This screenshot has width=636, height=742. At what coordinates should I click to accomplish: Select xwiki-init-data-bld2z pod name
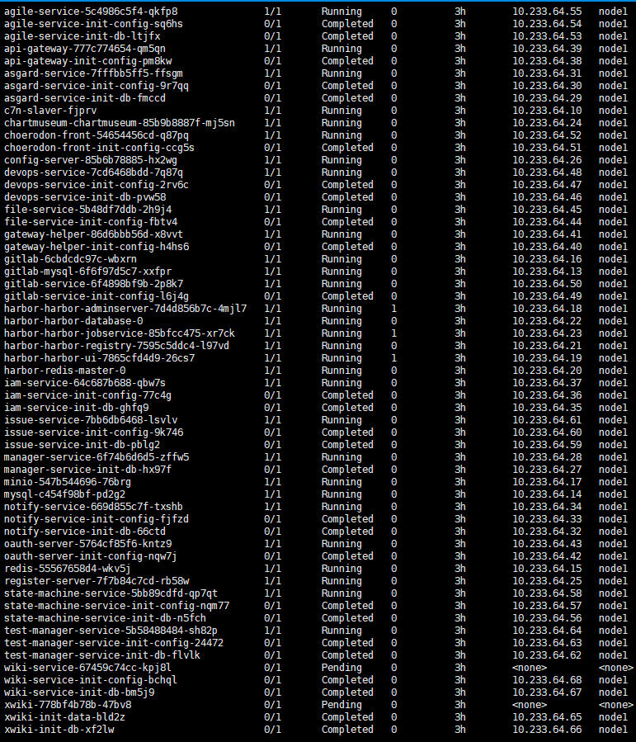click(65, 717)
